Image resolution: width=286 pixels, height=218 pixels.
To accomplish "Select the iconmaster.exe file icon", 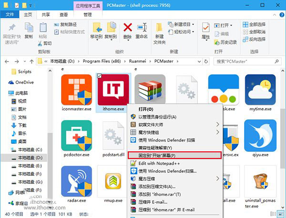I will (x=77, y=89).
